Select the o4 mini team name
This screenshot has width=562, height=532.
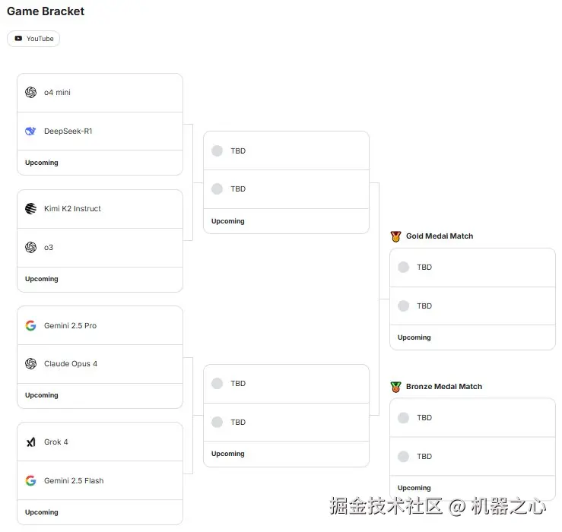click(x=57, y=93)
